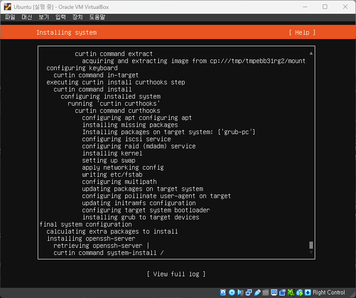Open the 파일 menu
The width and height of the screenshot is (356, 298).
(10, 17)
